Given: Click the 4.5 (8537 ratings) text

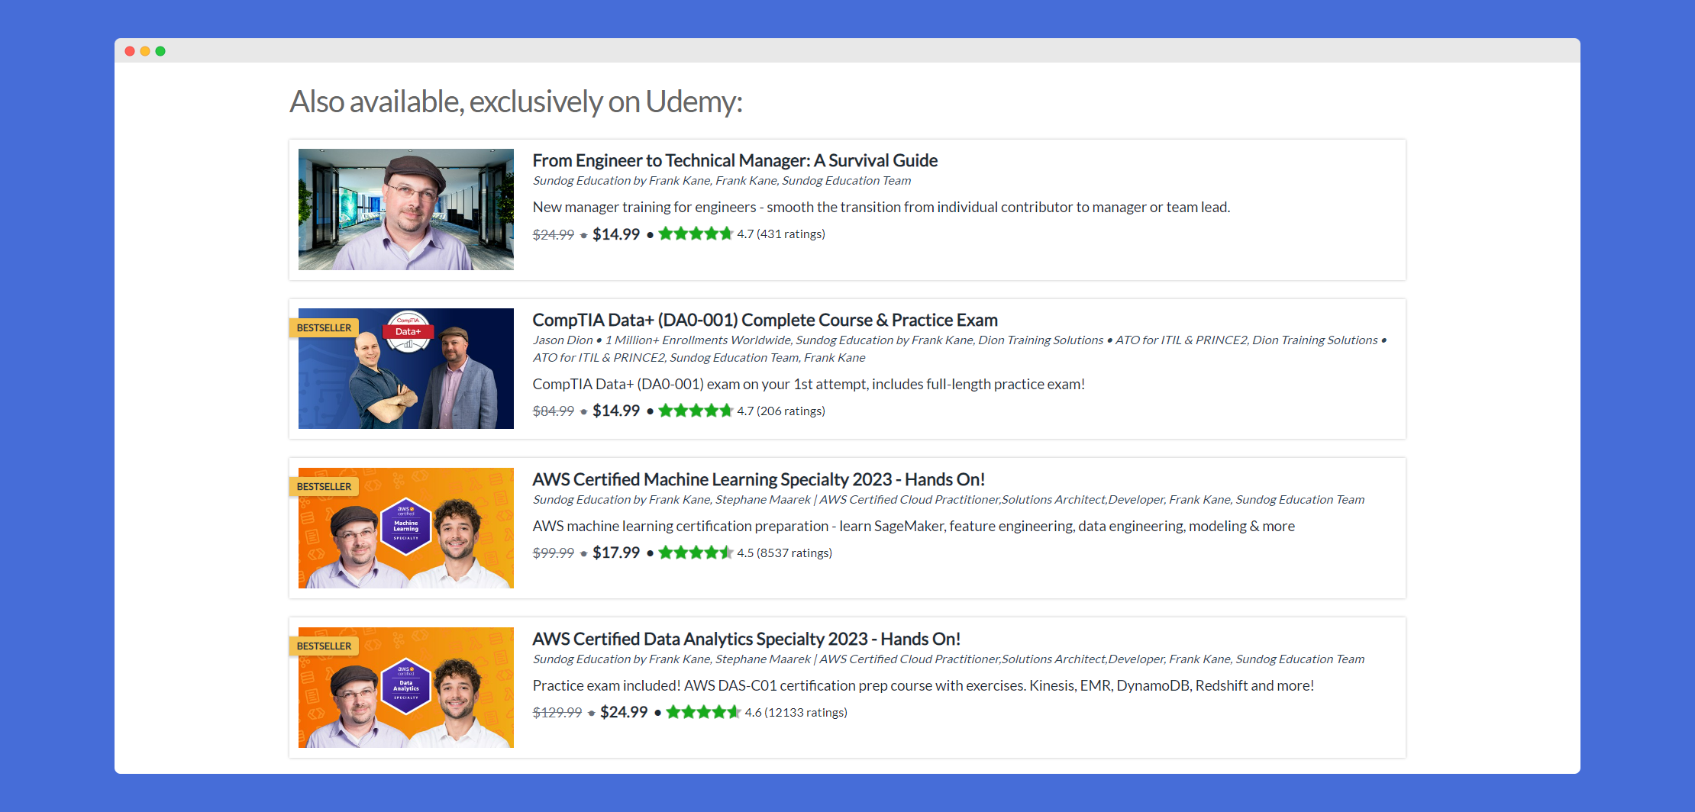Looking at the screenshot, I should 784,553.
